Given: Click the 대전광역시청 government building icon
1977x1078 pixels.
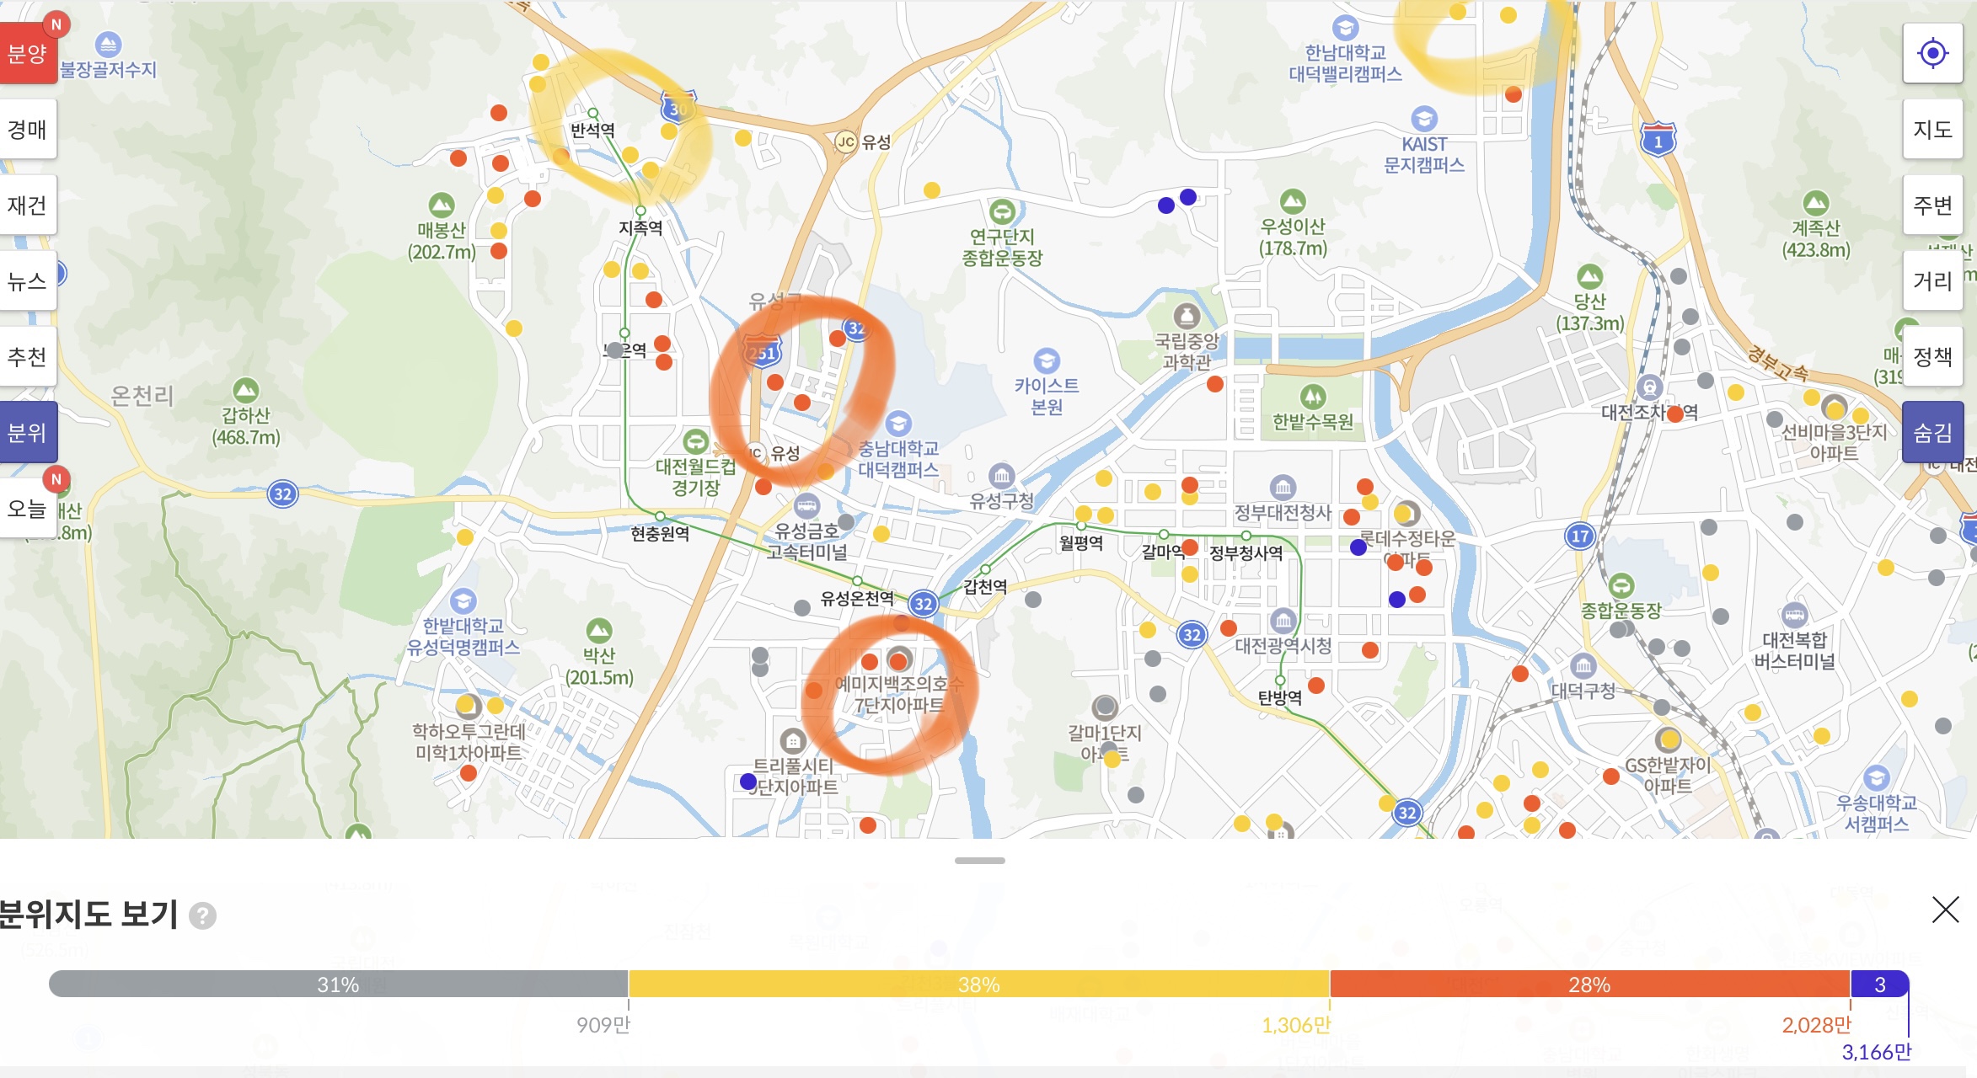Looking at the screenshot, I should [1283, 622].
